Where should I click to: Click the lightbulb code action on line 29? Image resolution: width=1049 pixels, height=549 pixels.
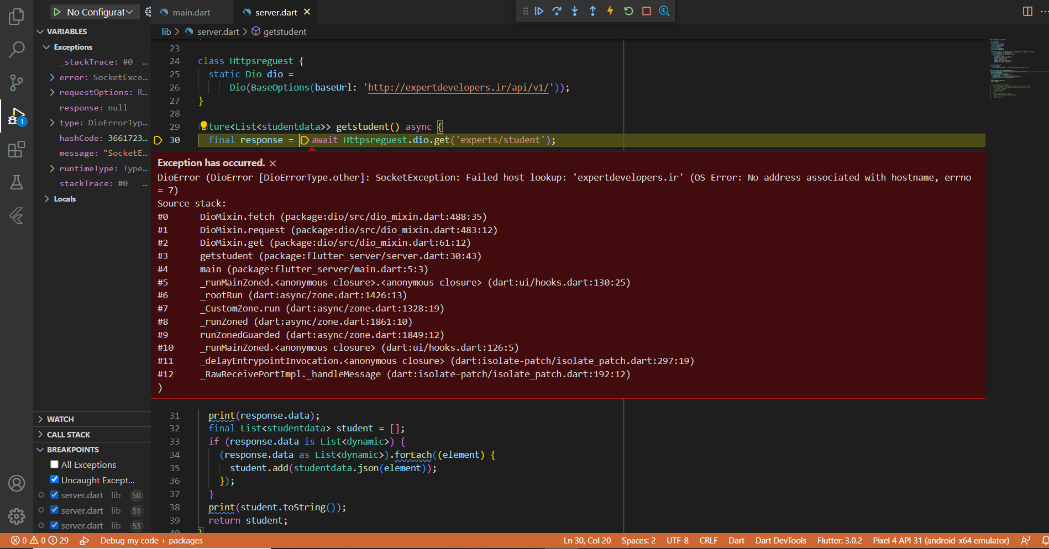(203, 126)
